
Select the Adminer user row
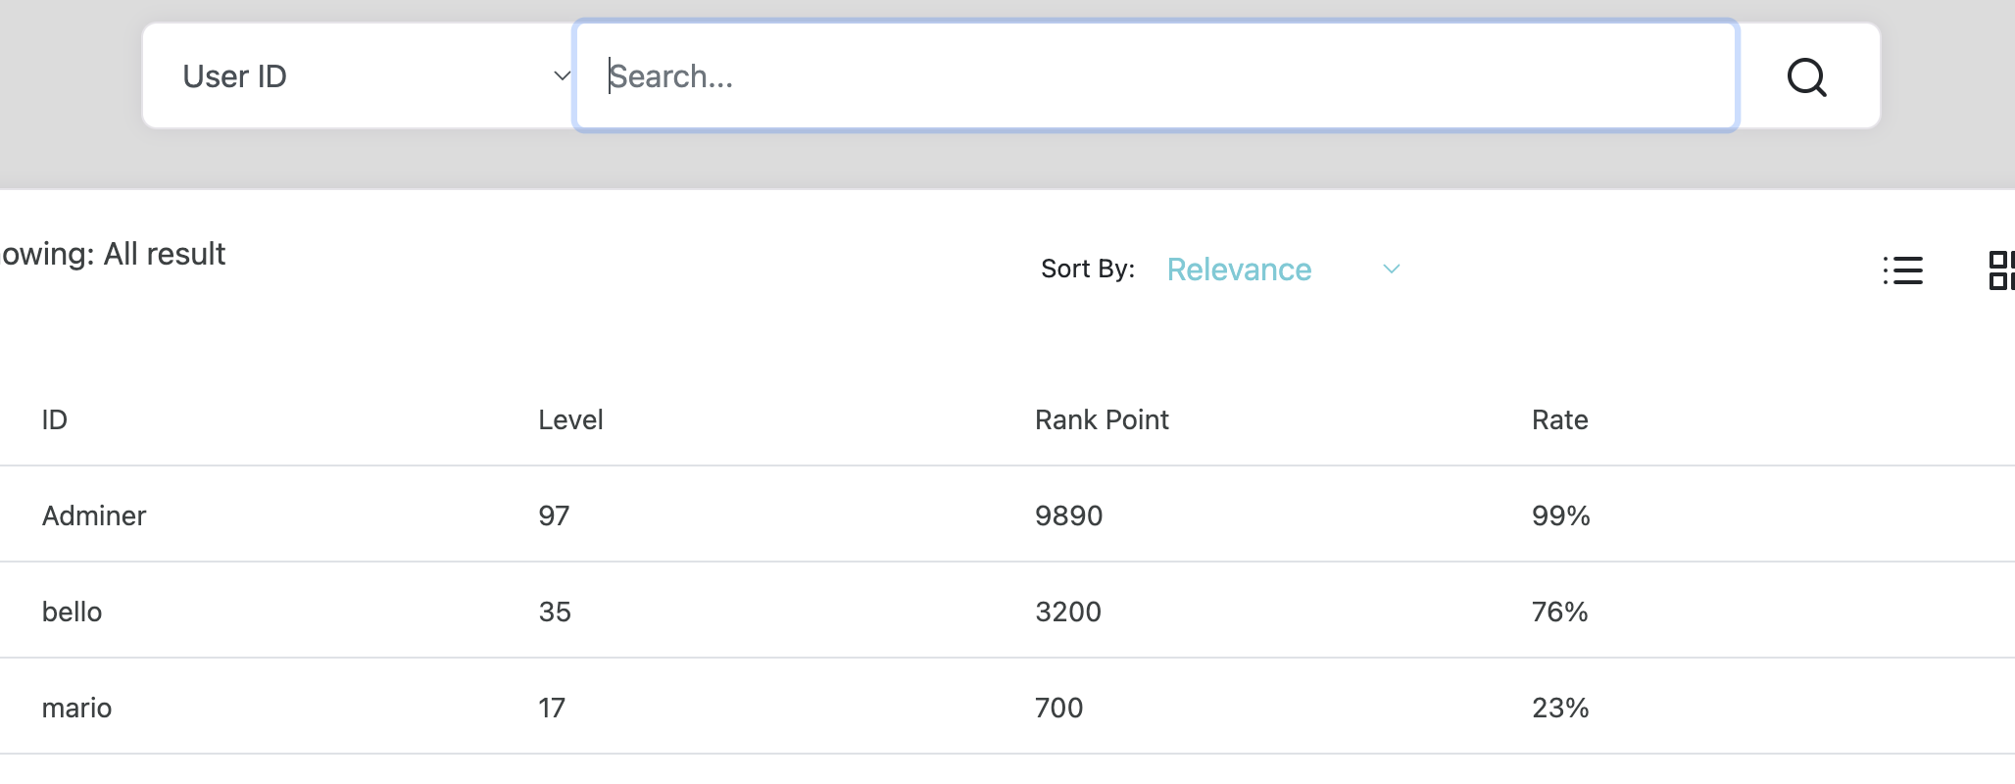pyautogui.click(x=94, y=515)
